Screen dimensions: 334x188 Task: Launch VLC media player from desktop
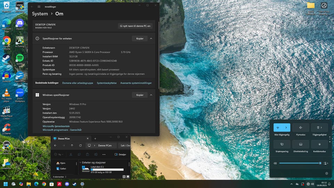click(x=6, y=93)
